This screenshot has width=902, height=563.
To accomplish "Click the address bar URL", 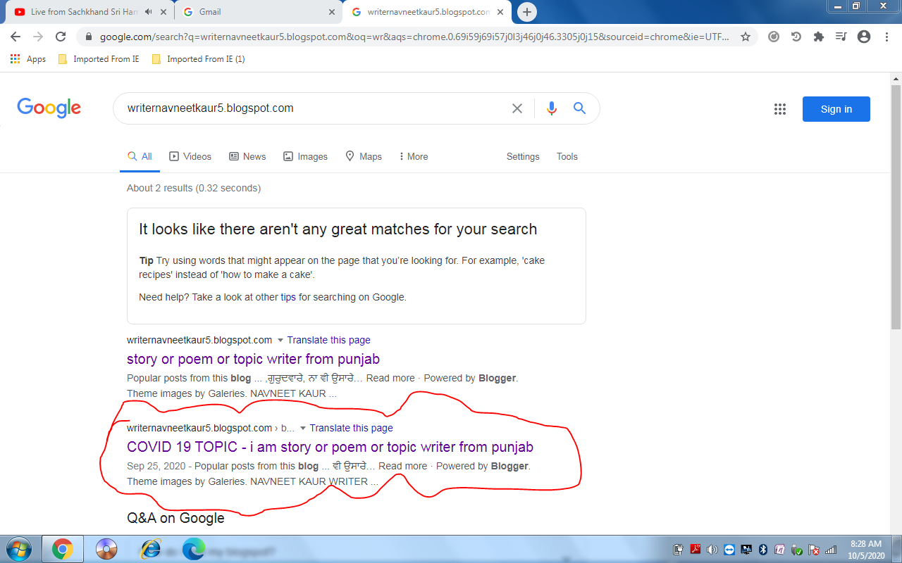I will [414, 37].
